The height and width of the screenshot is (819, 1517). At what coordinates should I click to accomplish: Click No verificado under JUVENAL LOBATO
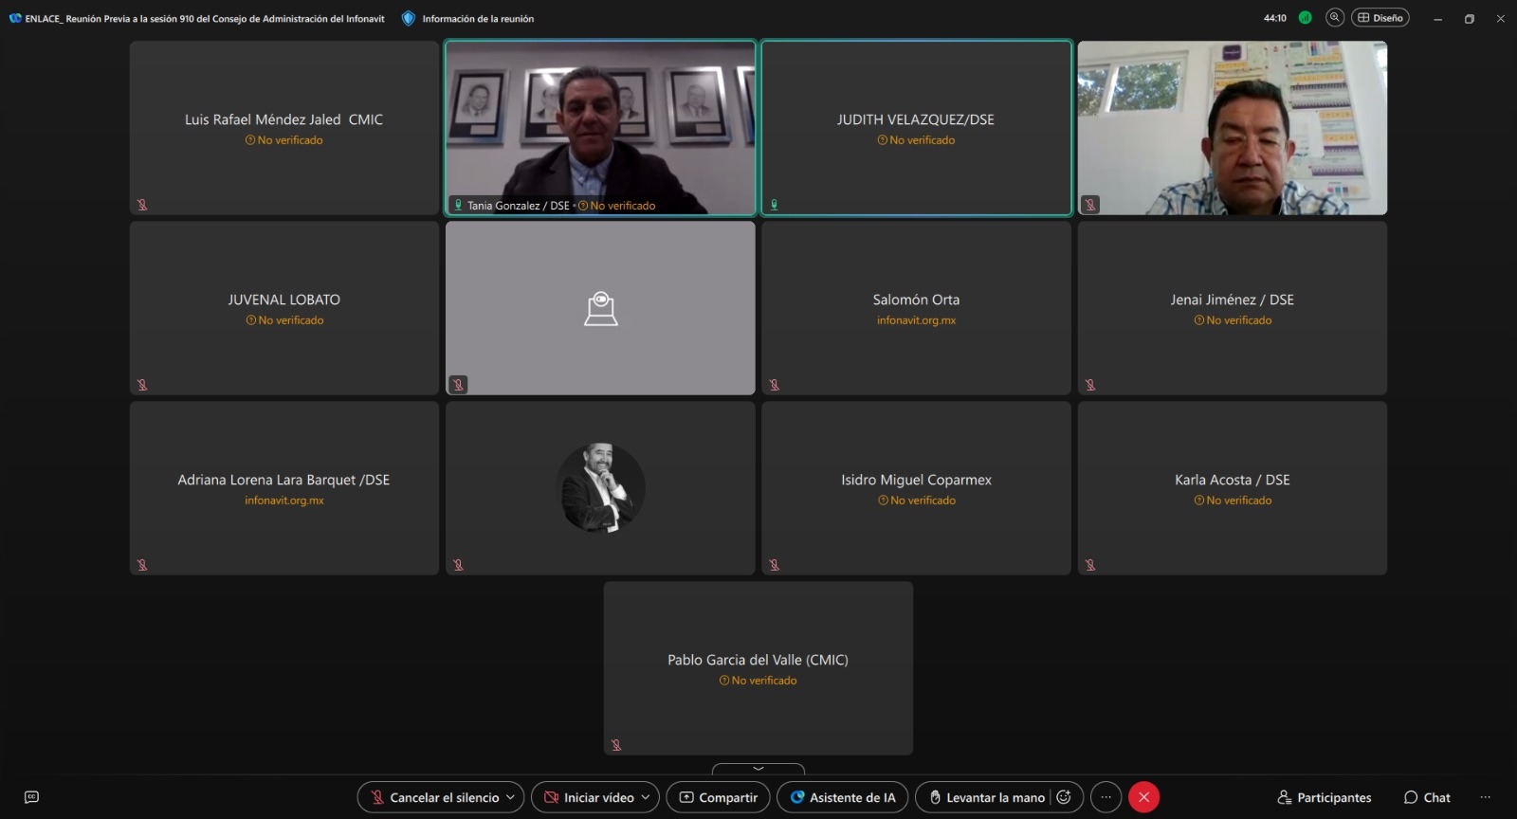click(x=284, y=320)
